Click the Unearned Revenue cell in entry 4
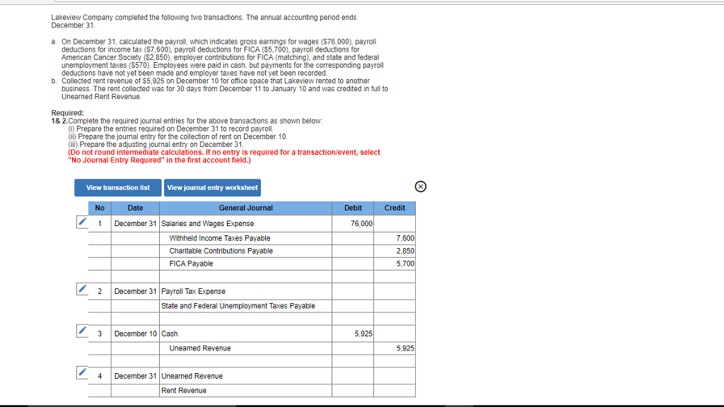724x407 pixels. tap(245, 376)
